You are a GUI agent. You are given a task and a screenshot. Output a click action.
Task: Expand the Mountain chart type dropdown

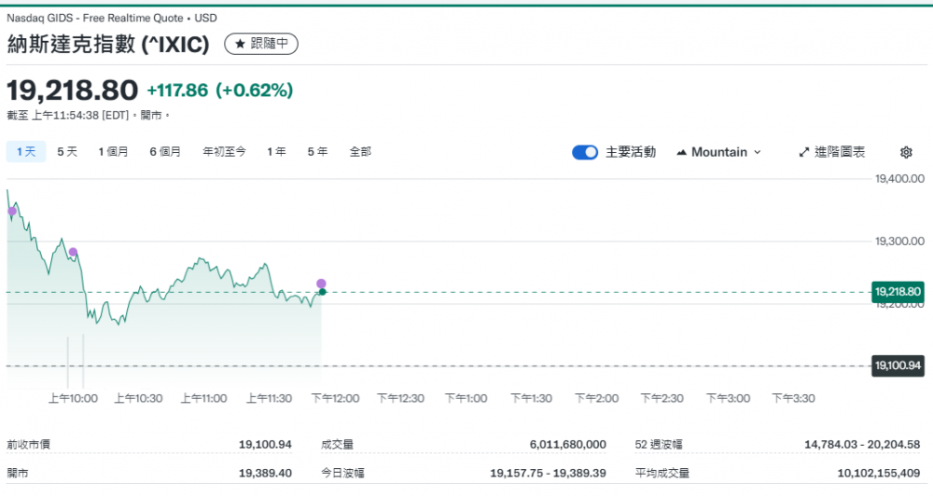(x=718, y=152)
